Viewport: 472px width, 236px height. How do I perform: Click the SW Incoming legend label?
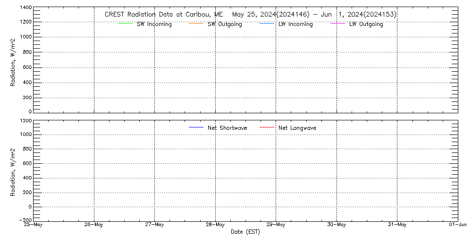[x=154, y=25]
